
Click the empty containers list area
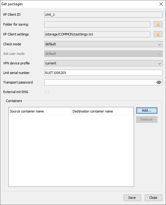pyautogui.click(x=71, y=150)
